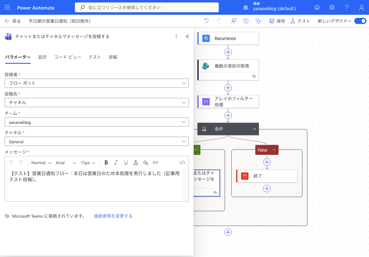Collapse the True branch chevron
Image resolution: width=369 pixels, height=257 pixels.
click(x=196, y=150)
